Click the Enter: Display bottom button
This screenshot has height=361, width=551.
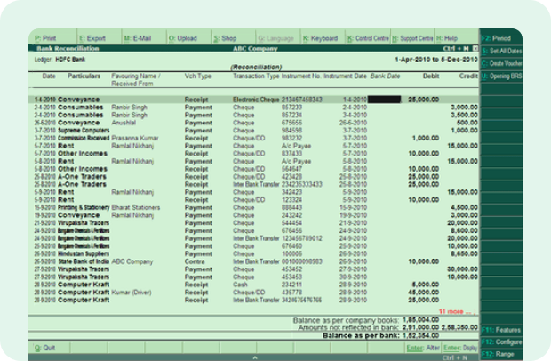click(x=460, y=348)
